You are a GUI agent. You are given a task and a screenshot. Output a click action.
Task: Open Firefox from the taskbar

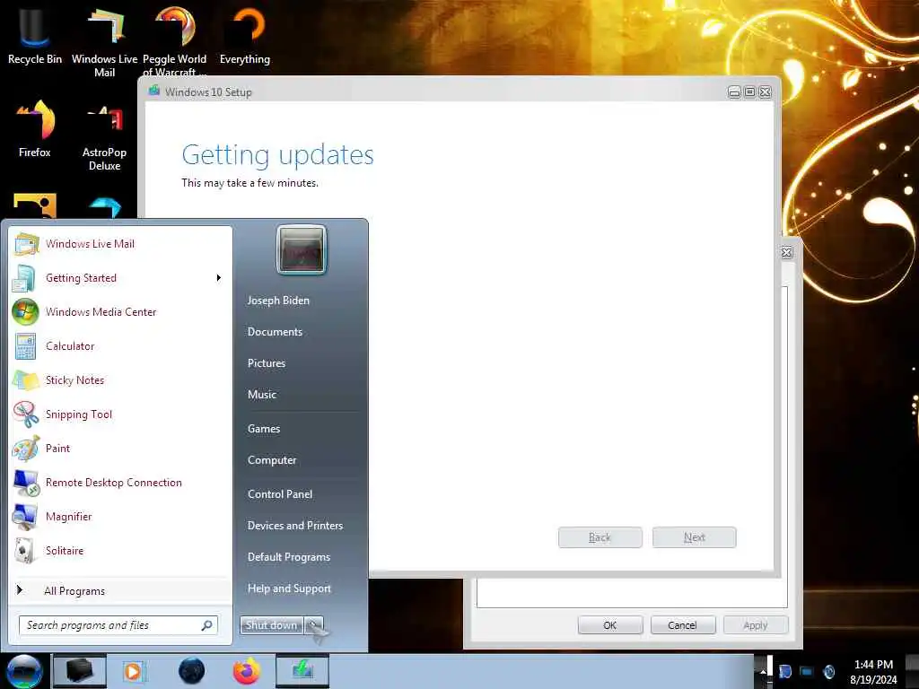(247, 671)
